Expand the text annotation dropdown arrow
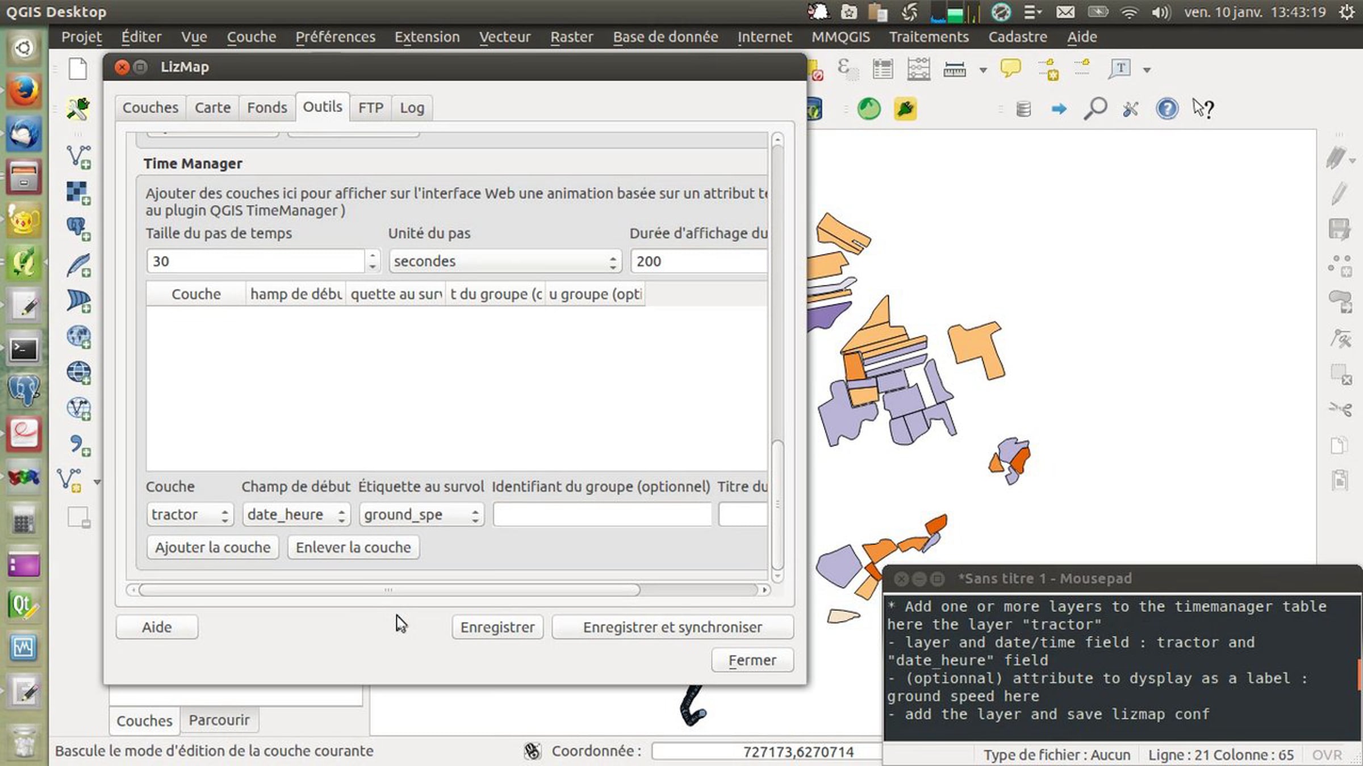Viewport: 1363px width, 766px height. (1147, 70)
